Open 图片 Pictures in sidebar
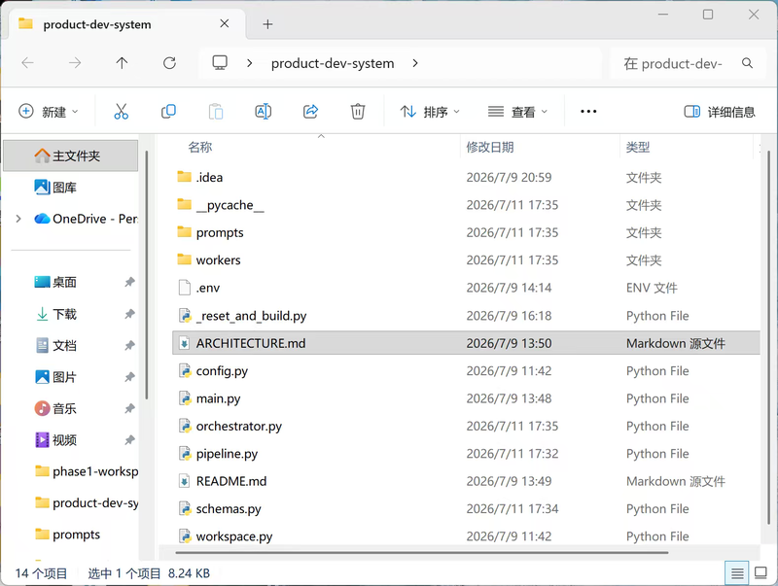The height and width of the screenshot is (586, 778). pyautogui.click(x=55, y=377)
